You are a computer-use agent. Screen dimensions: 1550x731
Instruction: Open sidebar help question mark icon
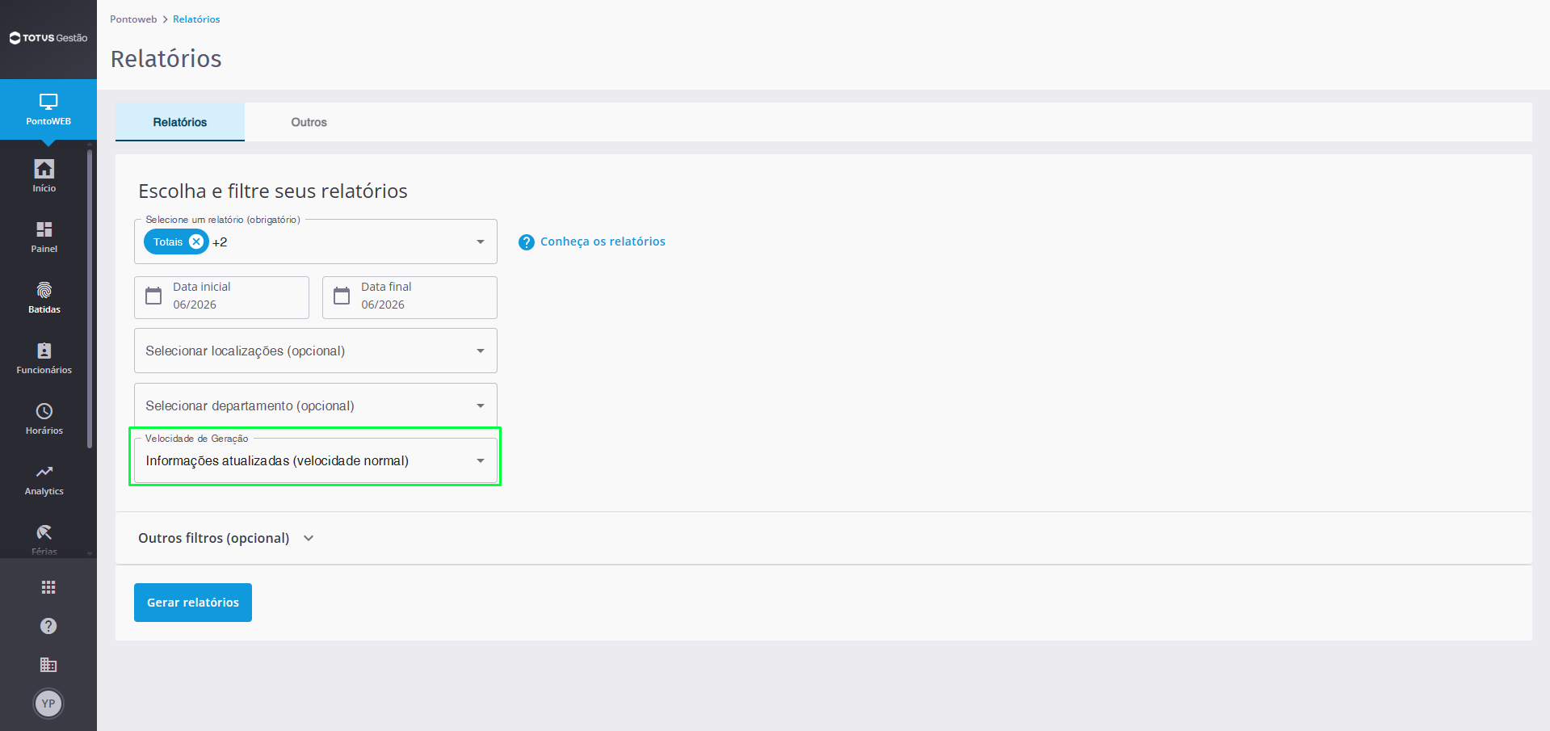pos(48,626)
